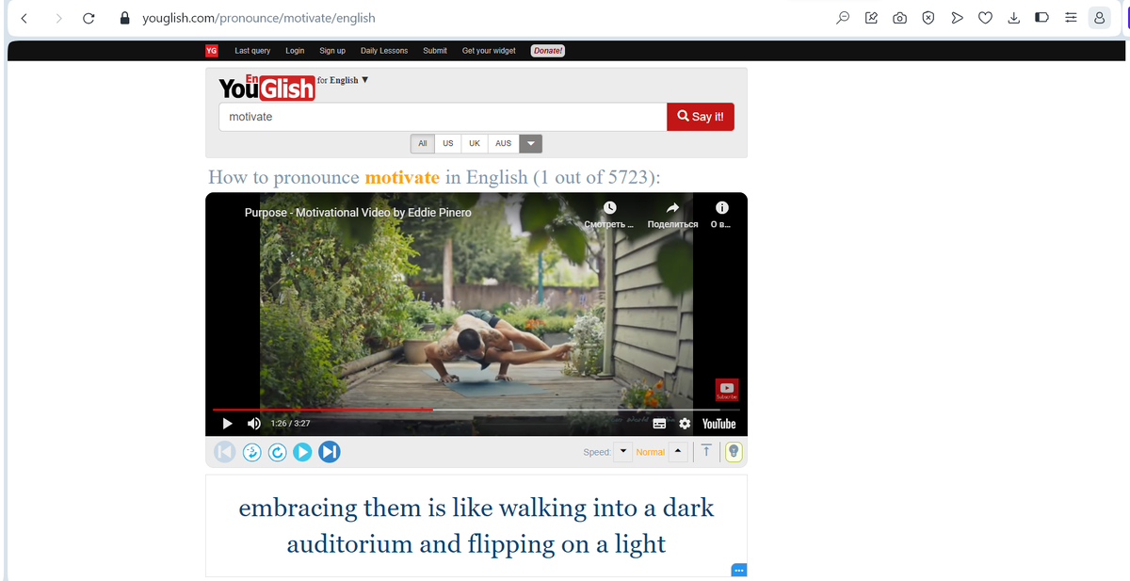Open the YouTube player settings gear

(685, 423)
